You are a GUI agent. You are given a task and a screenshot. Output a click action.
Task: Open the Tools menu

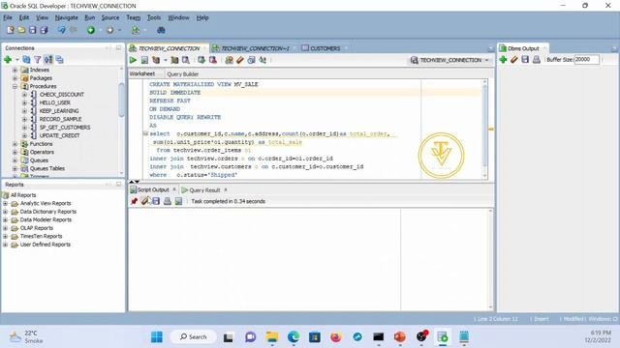(x=154, y=17)
